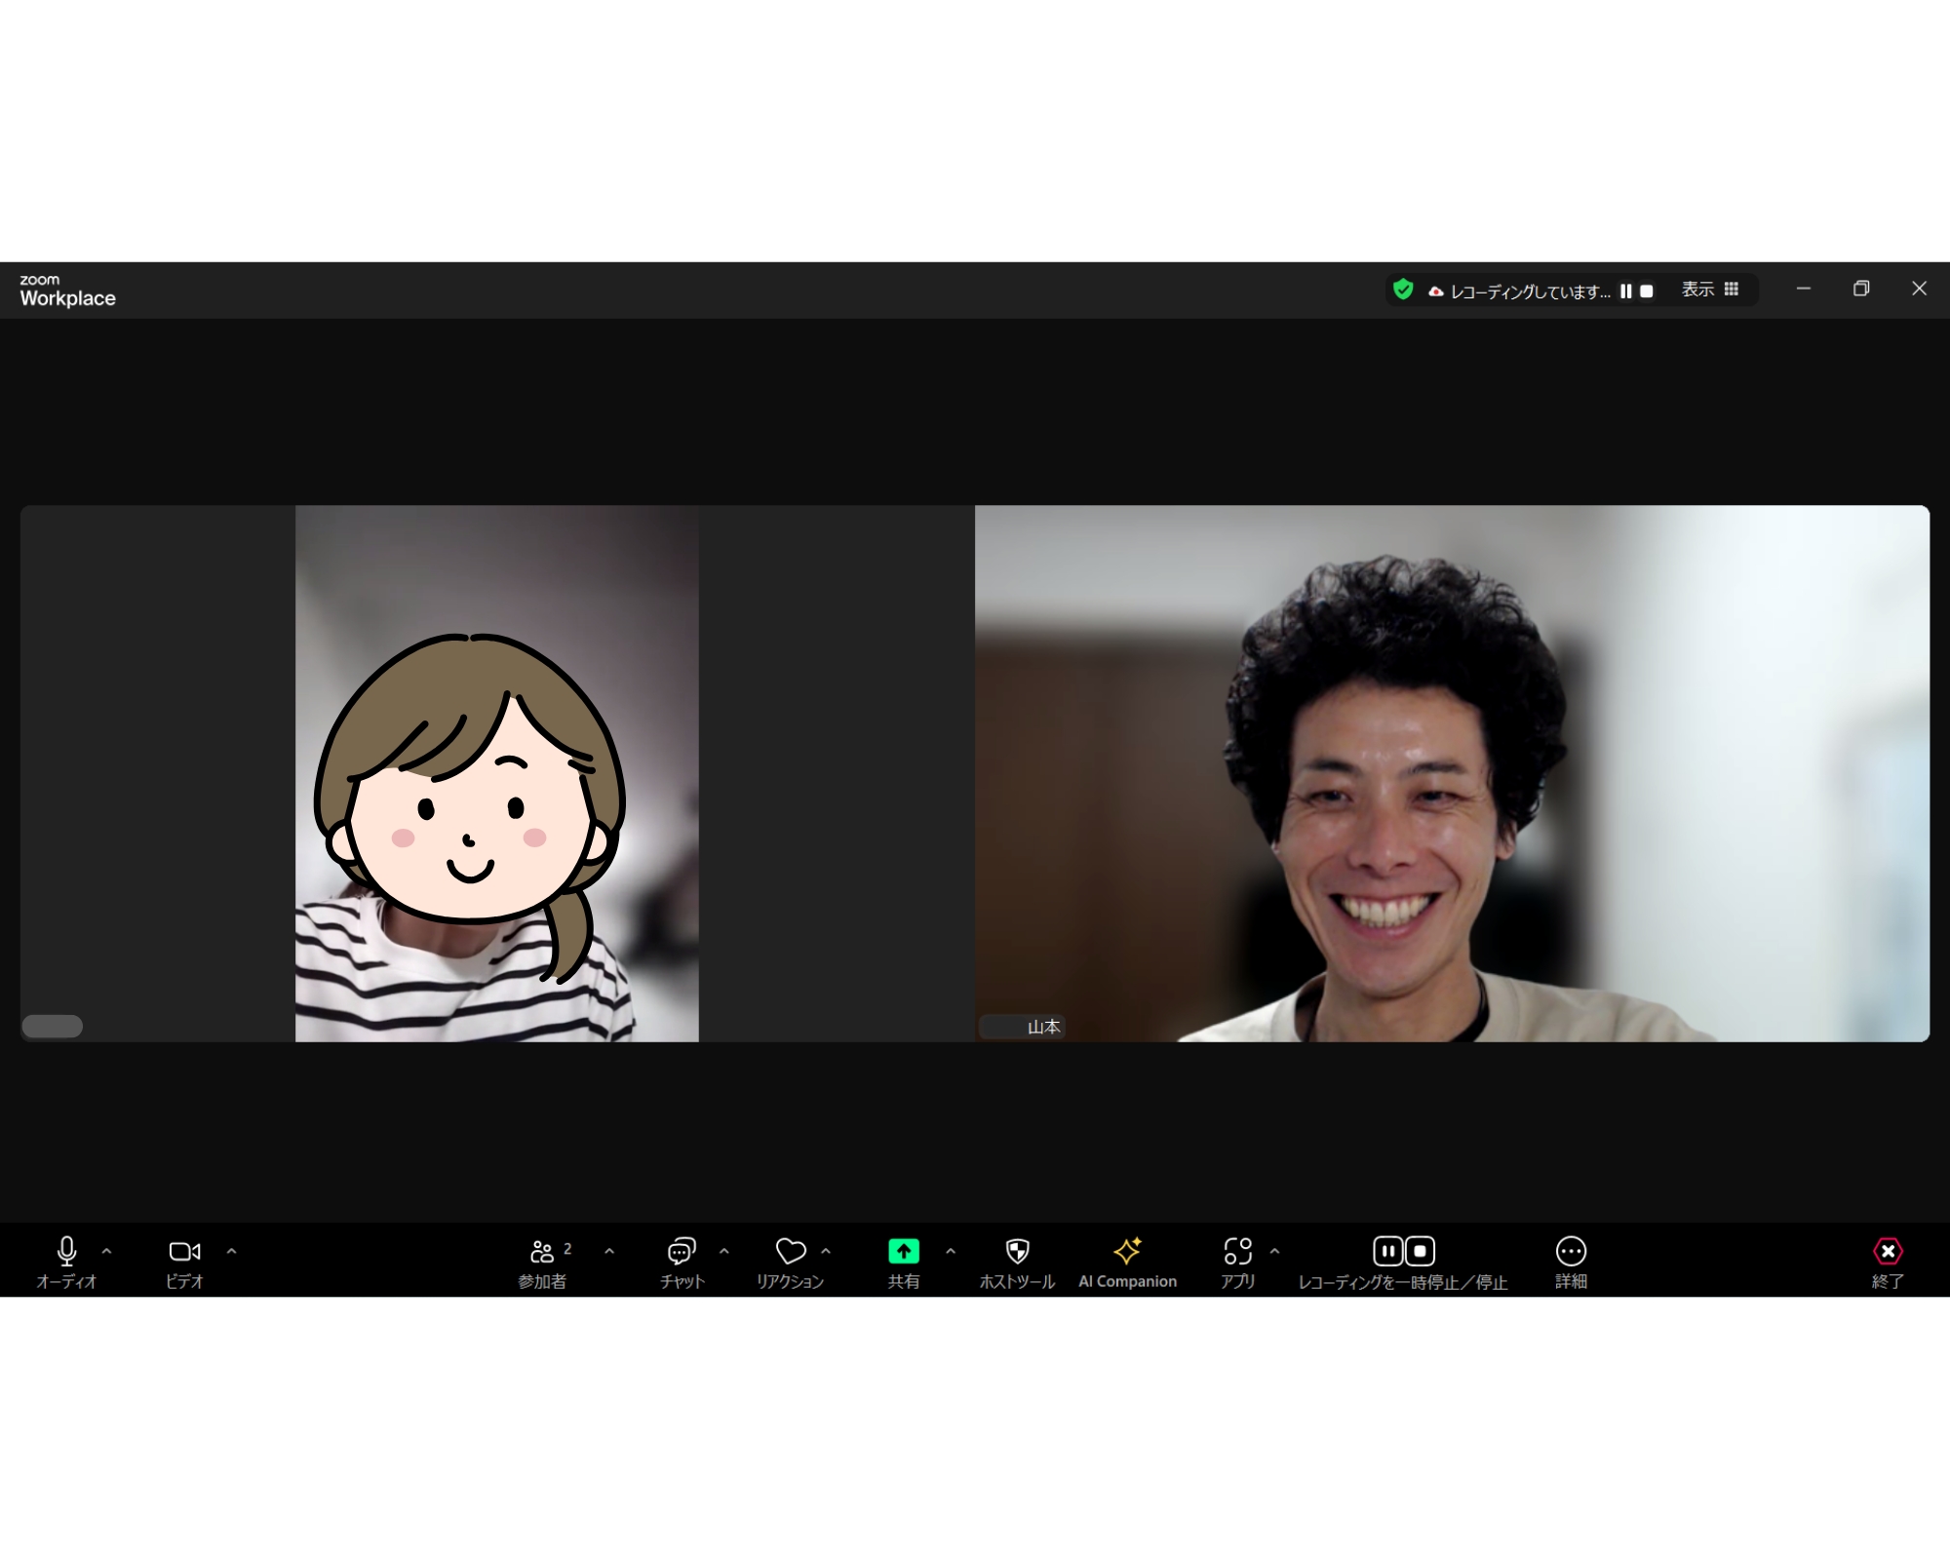
Task: Open 詳細 more options icon
Action: 1571,1252
